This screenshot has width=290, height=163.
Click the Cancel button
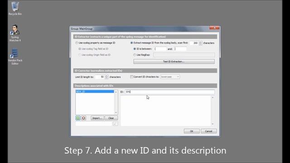coord(208,131)
